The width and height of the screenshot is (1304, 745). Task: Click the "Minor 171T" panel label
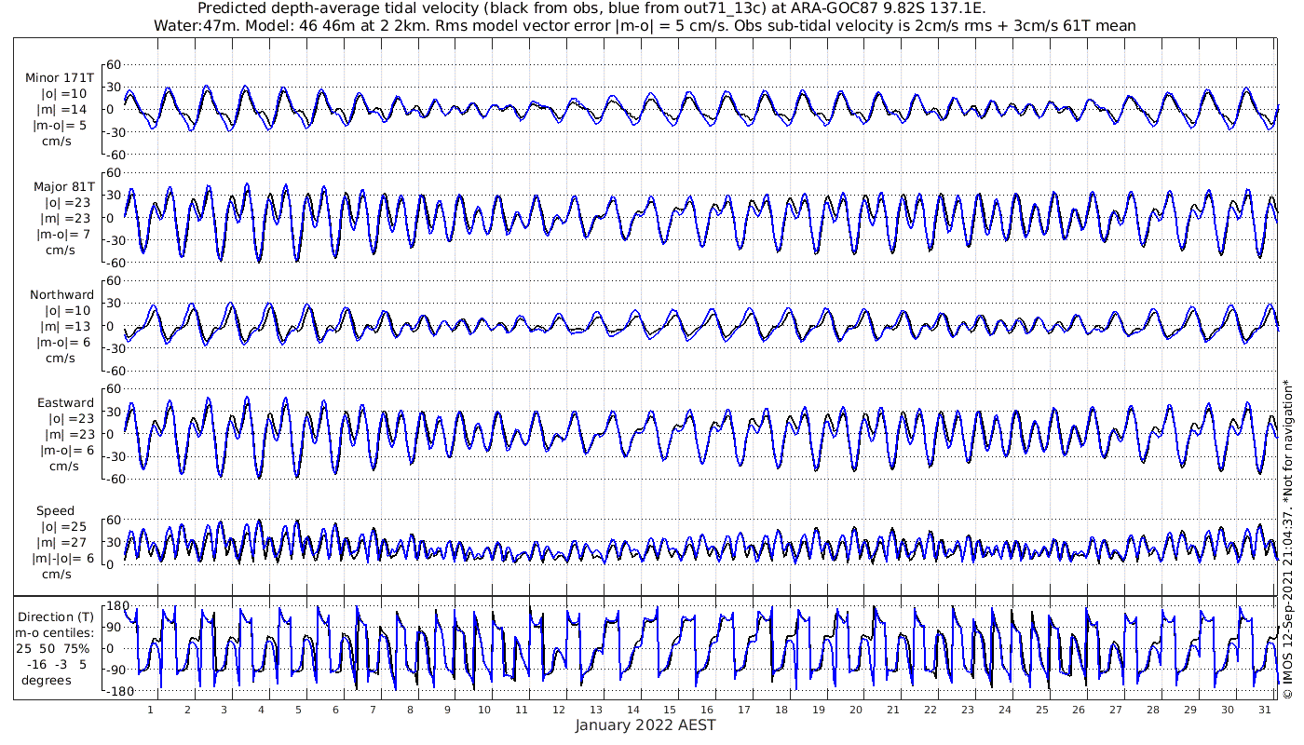pyautogui.click(x=60, y=78)
